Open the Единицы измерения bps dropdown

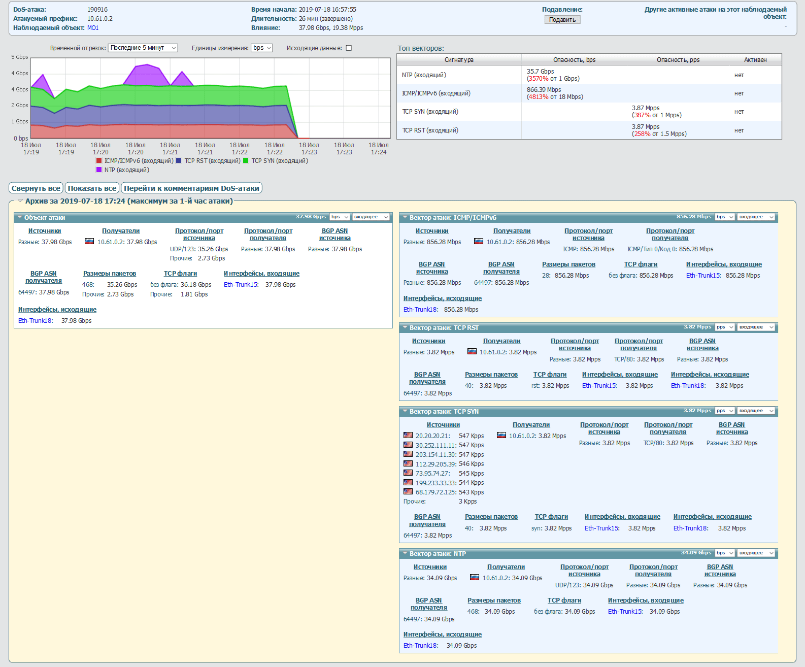[261, 48]
